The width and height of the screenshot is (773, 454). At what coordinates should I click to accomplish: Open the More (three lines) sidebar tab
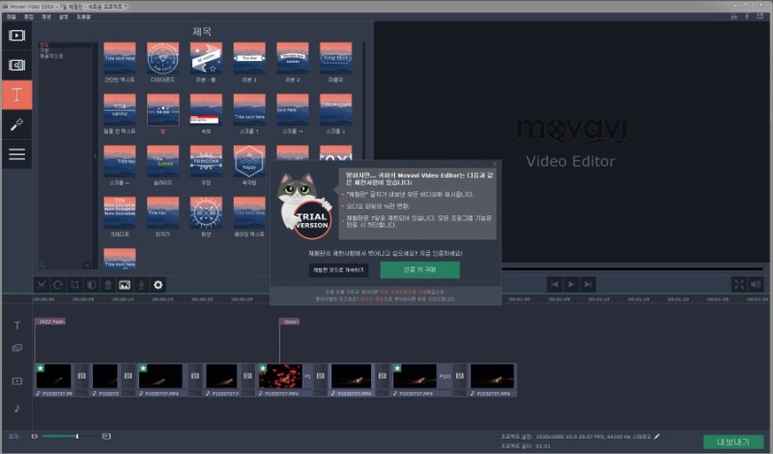(16, 155)
